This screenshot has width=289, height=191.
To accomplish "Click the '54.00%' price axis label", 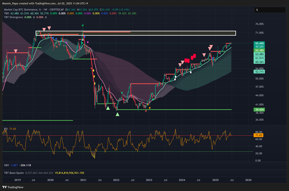I will (x=259, y=68).
